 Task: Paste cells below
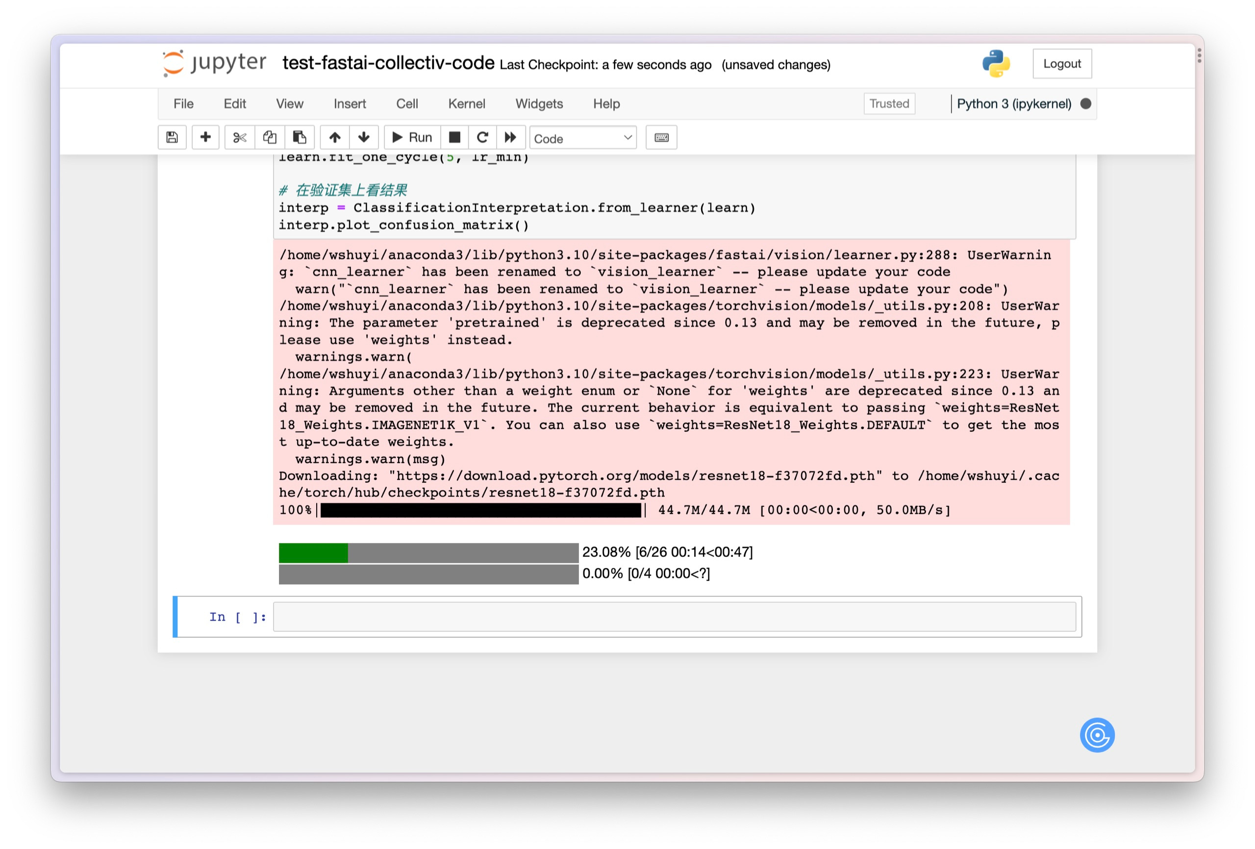(x=300, y=137)
